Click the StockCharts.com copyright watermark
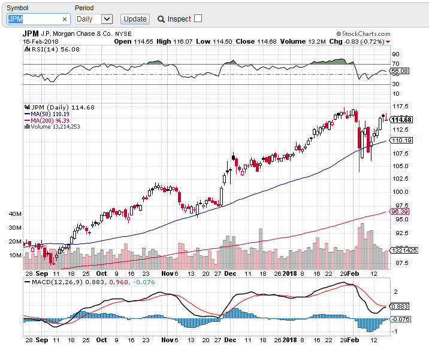This screenshot has width=429, height=347. (x=363, y=34)
